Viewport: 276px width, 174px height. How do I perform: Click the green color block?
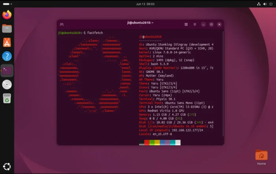click(x=152, y=142)
